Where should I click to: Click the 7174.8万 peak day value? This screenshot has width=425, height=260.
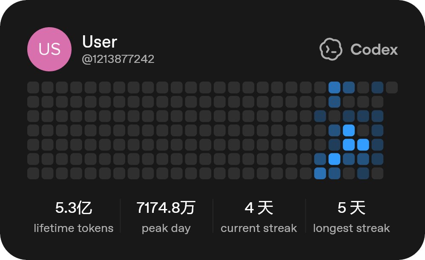tap(166, 208)
